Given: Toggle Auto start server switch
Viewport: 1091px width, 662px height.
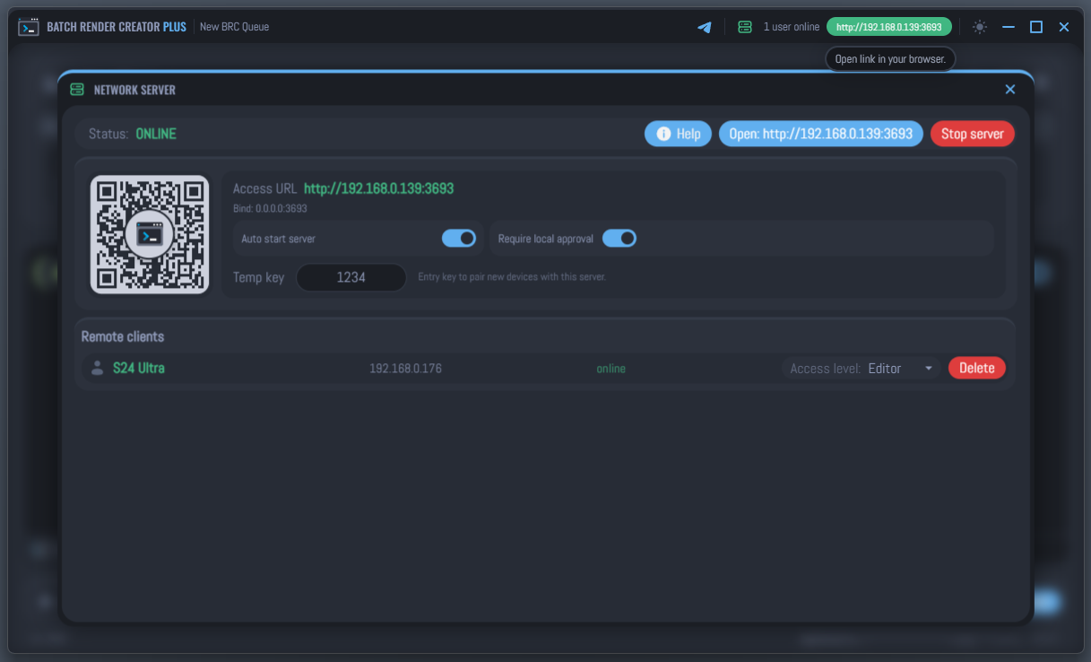Looking at the screenshot, I should click(459, 238).
